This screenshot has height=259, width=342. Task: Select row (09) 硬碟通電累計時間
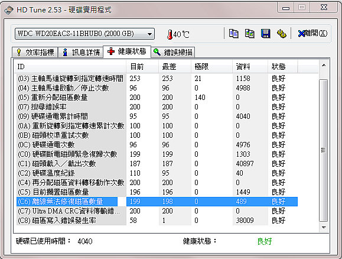point(157,116)
